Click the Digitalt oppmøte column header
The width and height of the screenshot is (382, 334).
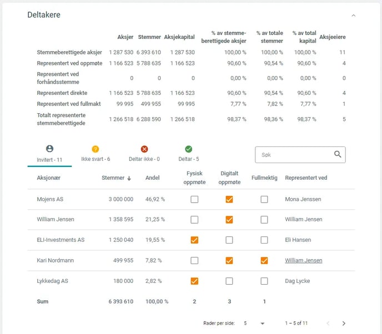[229, 178]
